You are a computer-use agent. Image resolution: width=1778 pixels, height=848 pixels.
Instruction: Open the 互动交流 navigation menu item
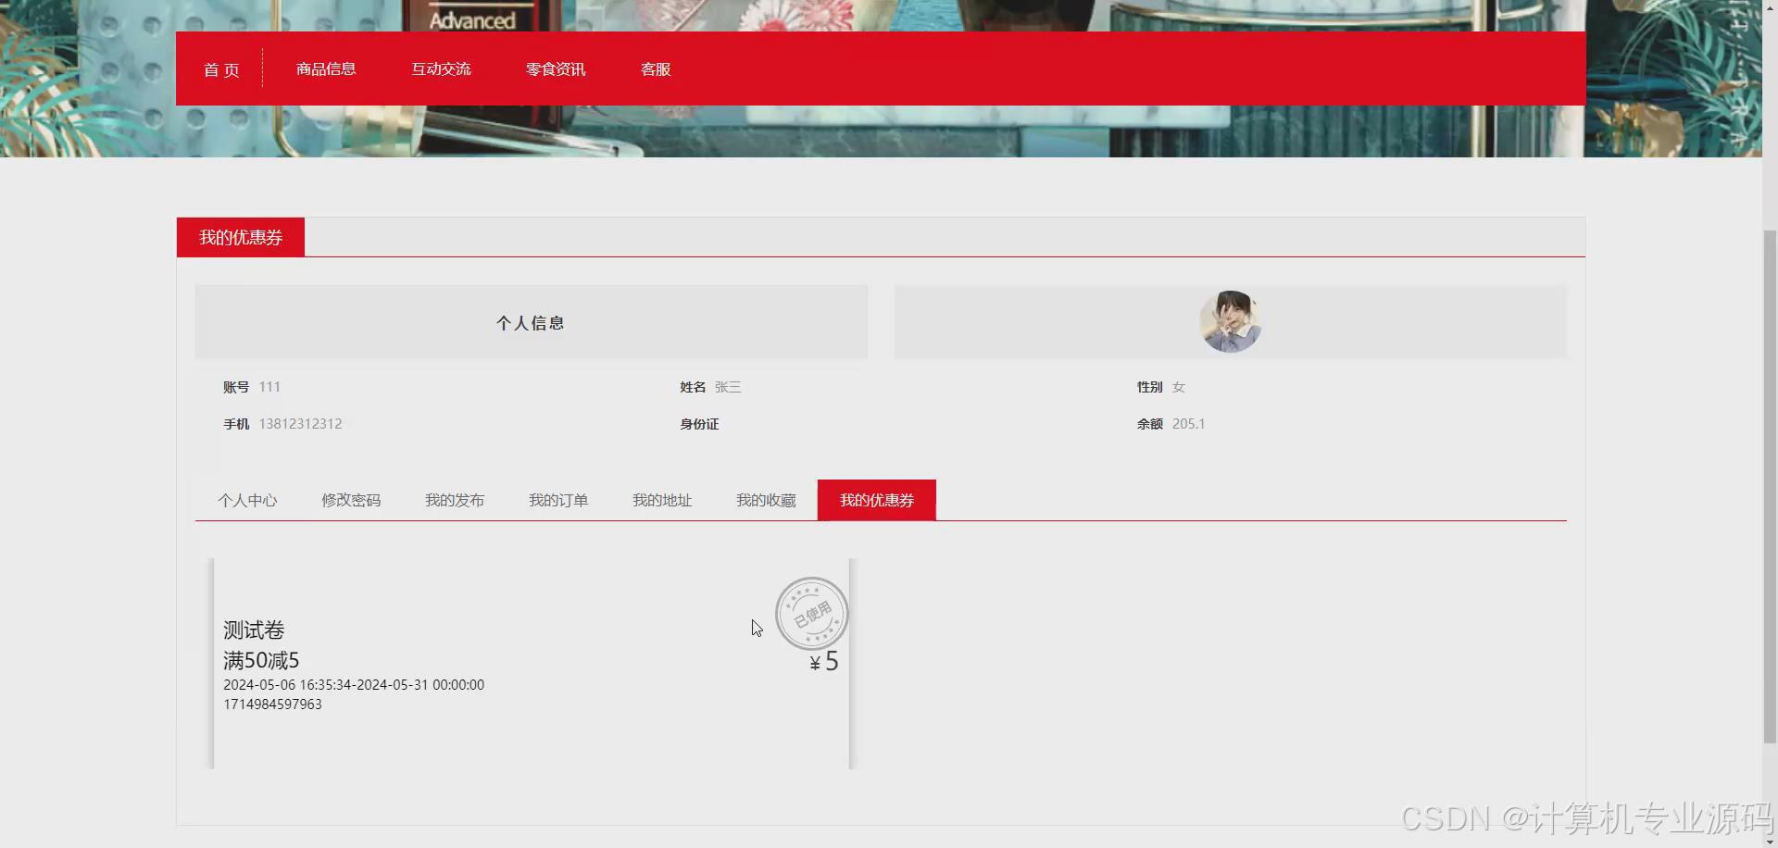click(x=441, y=69)
